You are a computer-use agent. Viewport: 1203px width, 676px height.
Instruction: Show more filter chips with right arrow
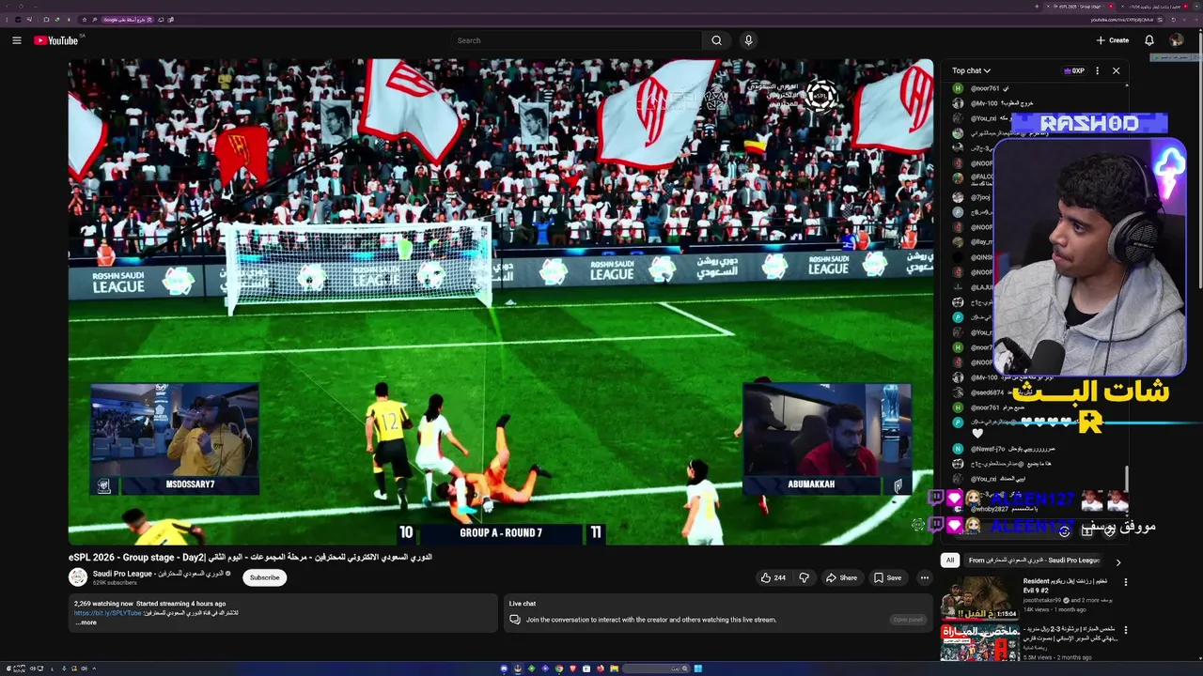pos(1117,561)
